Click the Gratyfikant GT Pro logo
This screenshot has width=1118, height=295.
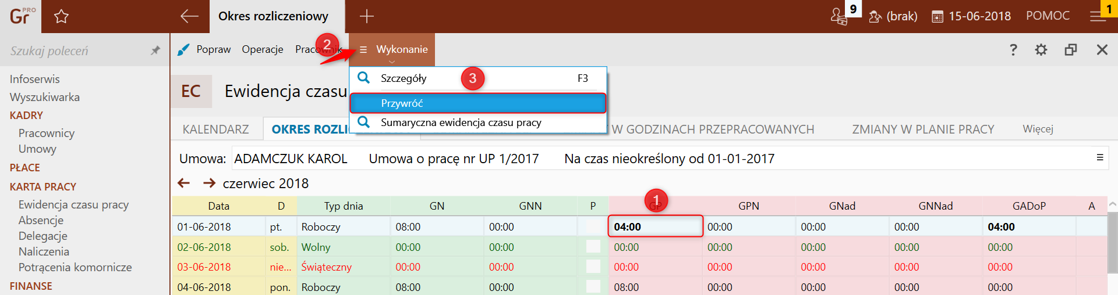pyautogui.click(x=22, y=16)
